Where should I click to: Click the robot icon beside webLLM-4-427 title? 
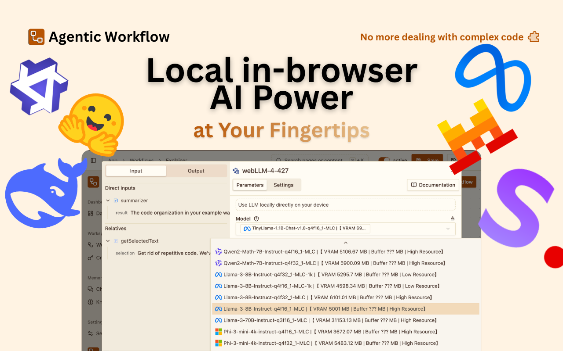tap(236, 170)
